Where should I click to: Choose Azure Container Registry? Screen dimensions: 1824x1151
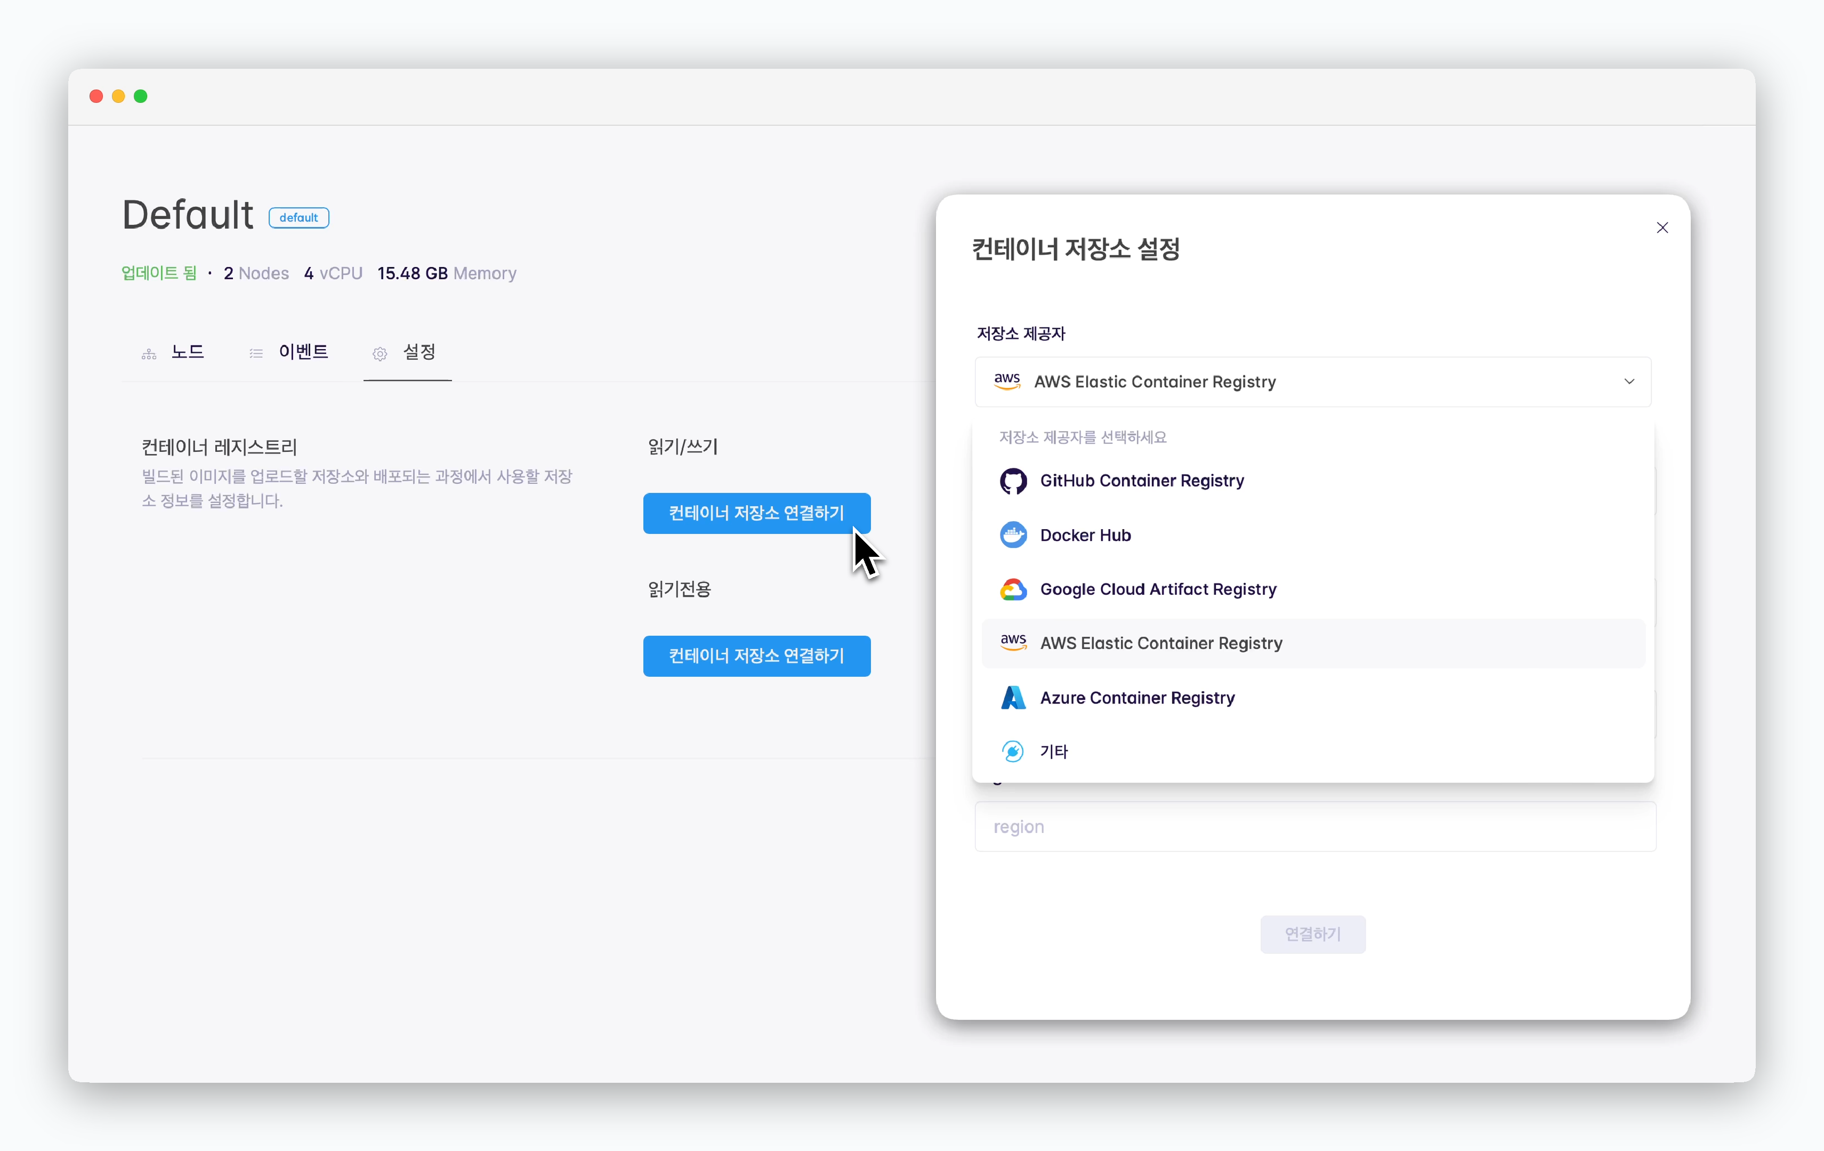point(1313,698)
